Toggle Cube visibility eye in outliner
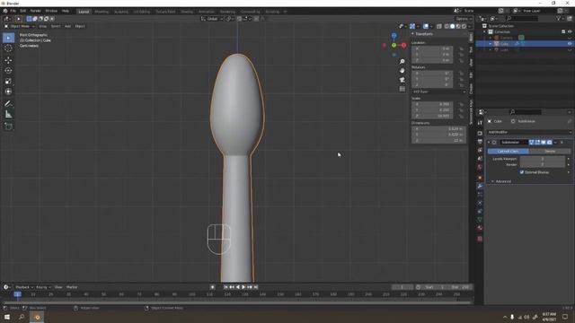Screen dimensions: 575x323 [570, 44]
